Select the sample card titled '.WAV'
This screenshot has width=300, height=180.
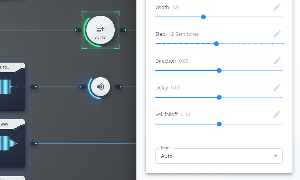[12, 143]
